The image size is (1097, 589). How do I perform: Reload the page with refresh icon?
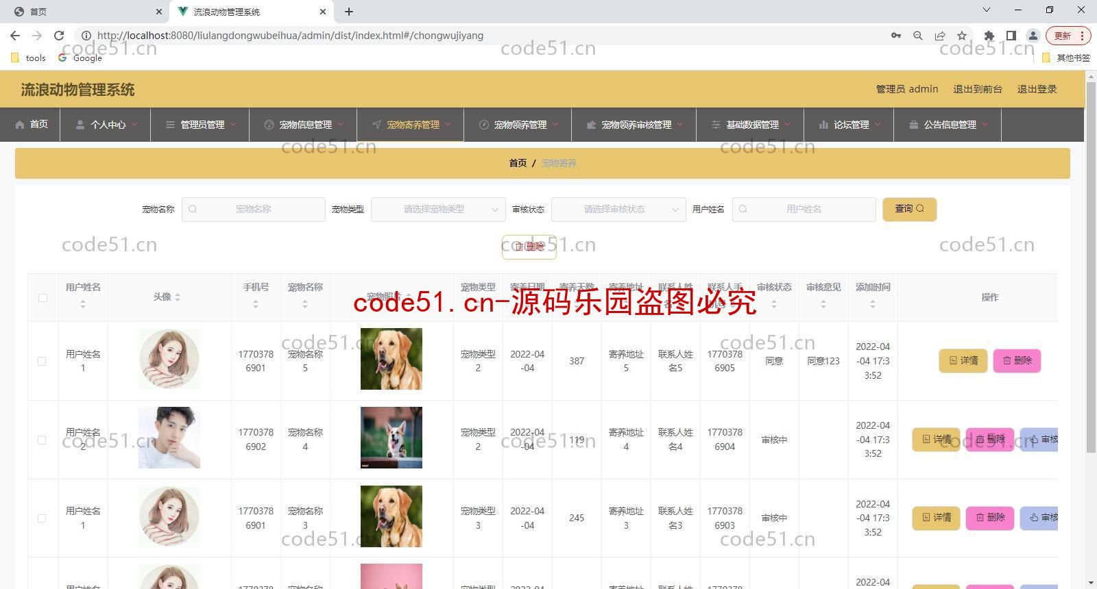tap(59, 36)
